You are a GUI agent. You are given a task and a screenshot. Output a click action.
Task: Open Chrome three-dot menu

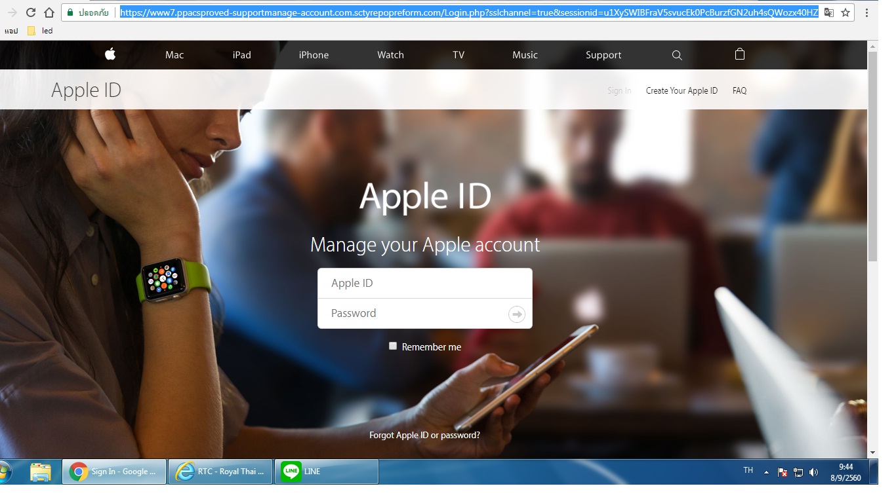point(866,12)
